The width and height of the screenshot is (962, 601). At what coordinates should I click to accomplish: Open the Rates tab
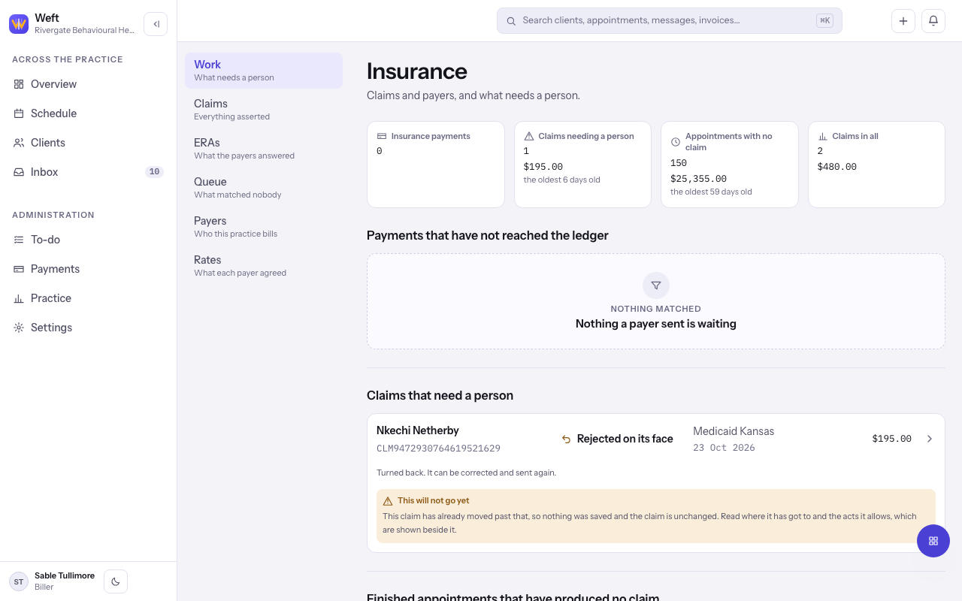pos(264,266)
